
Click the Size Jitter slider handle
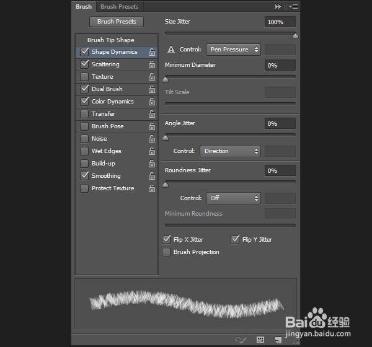point(295,36)
